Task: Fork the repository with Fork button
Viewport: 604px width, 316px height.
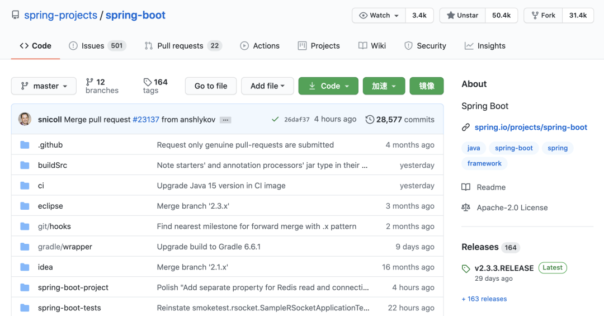Action: (543, 16)
